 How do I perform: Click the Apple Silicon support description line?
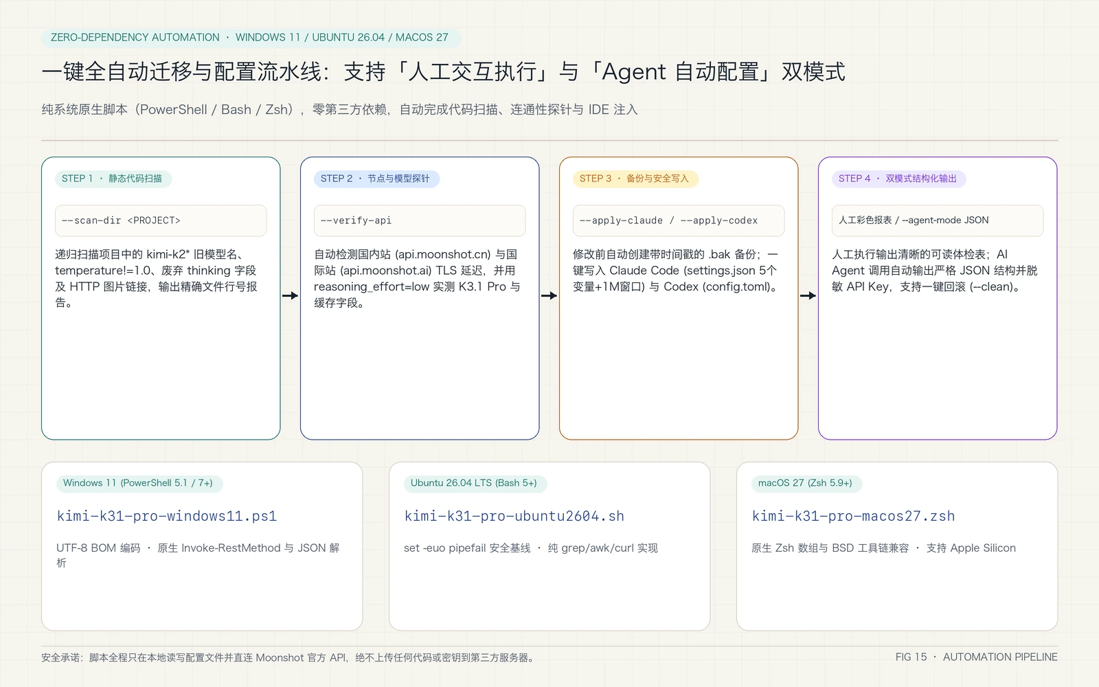883,548
